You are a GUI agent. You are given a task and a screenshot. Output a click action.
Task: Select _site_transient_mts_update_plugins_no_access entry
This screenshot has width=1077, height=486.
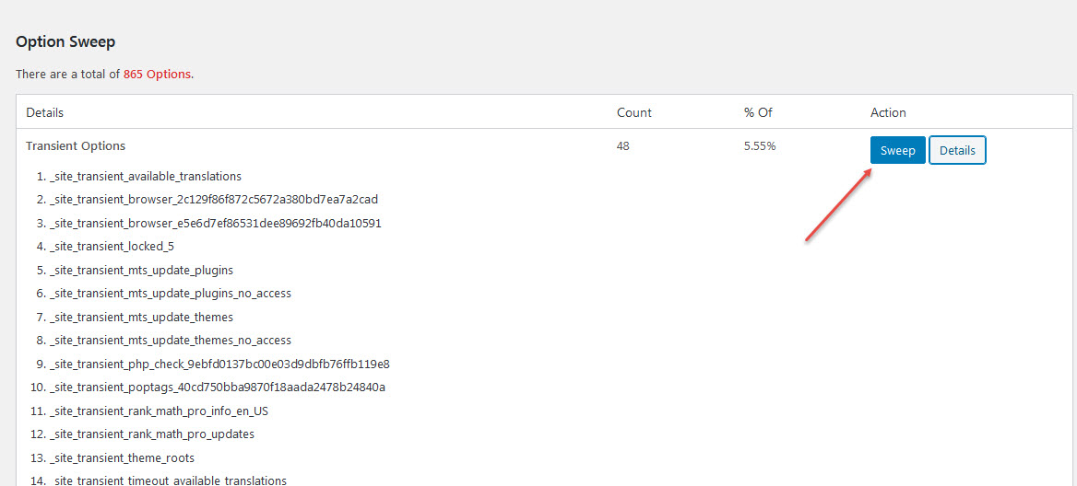(x=171, y=294)
